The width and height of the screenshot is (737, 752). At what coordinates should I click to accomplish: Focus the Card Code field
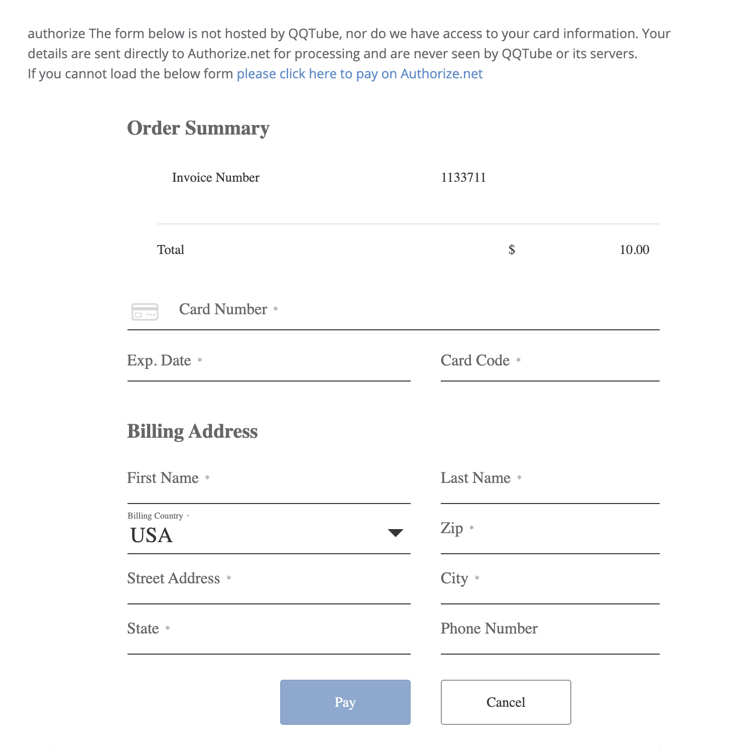pos(550,361)
